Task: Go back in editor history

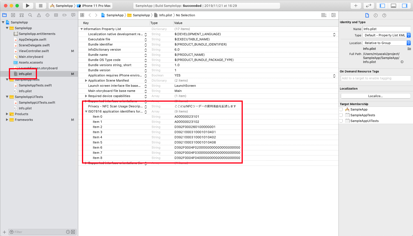Action: pyautogui.click(x=90, y=15)
